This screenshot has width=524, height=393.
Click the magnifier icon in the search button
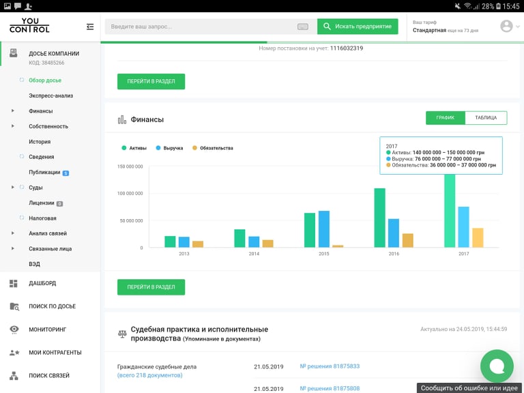327,27
